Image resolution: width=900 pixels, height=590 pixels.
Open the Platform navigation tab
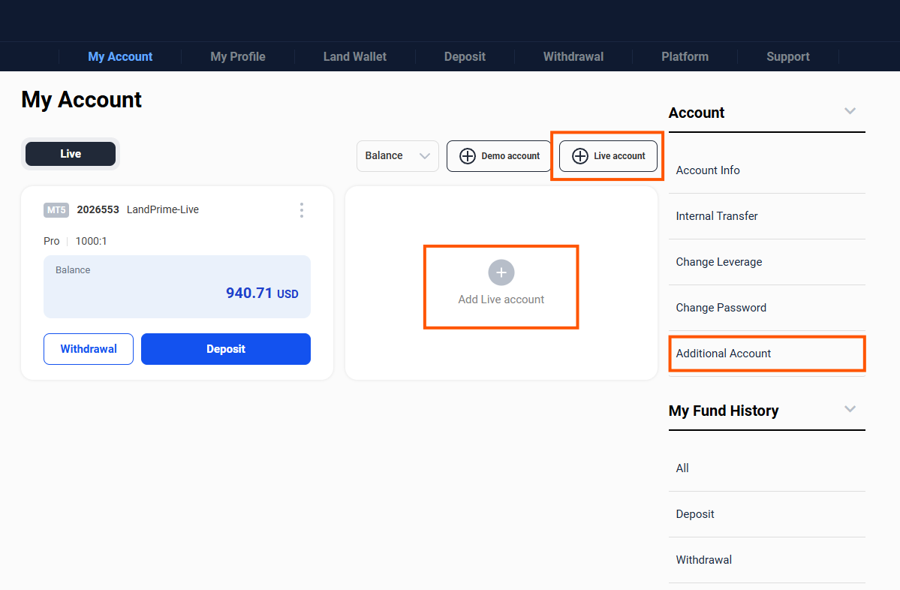tap(685, 57)
